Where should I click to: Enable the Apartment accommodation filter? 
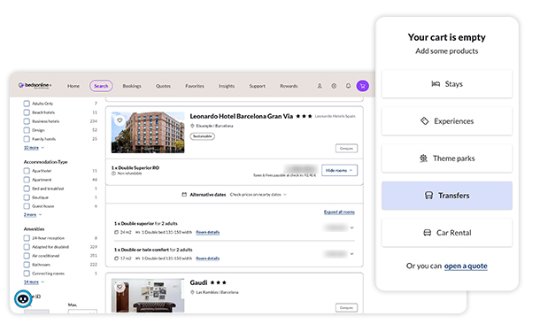(x=27, y=180)
